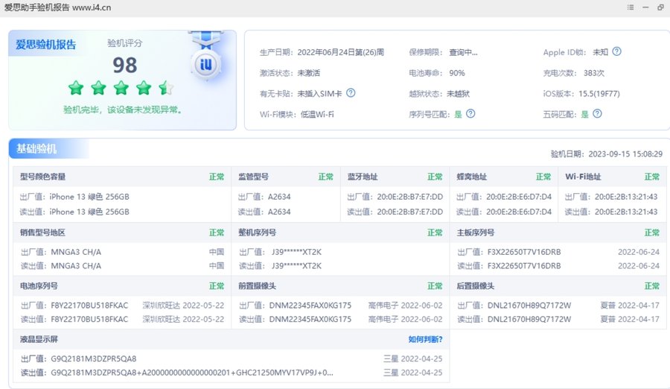Viewport: 670px width, 389px height.
Task: Click the Apple ID锁 value 未知
Action: click(600, 52)
